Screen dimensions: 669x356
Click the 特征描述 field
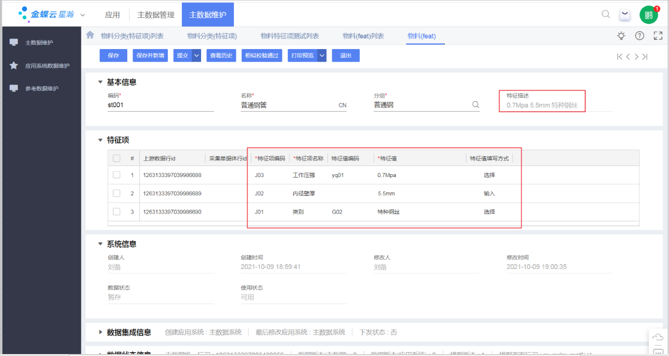click(x=559, y=105)
